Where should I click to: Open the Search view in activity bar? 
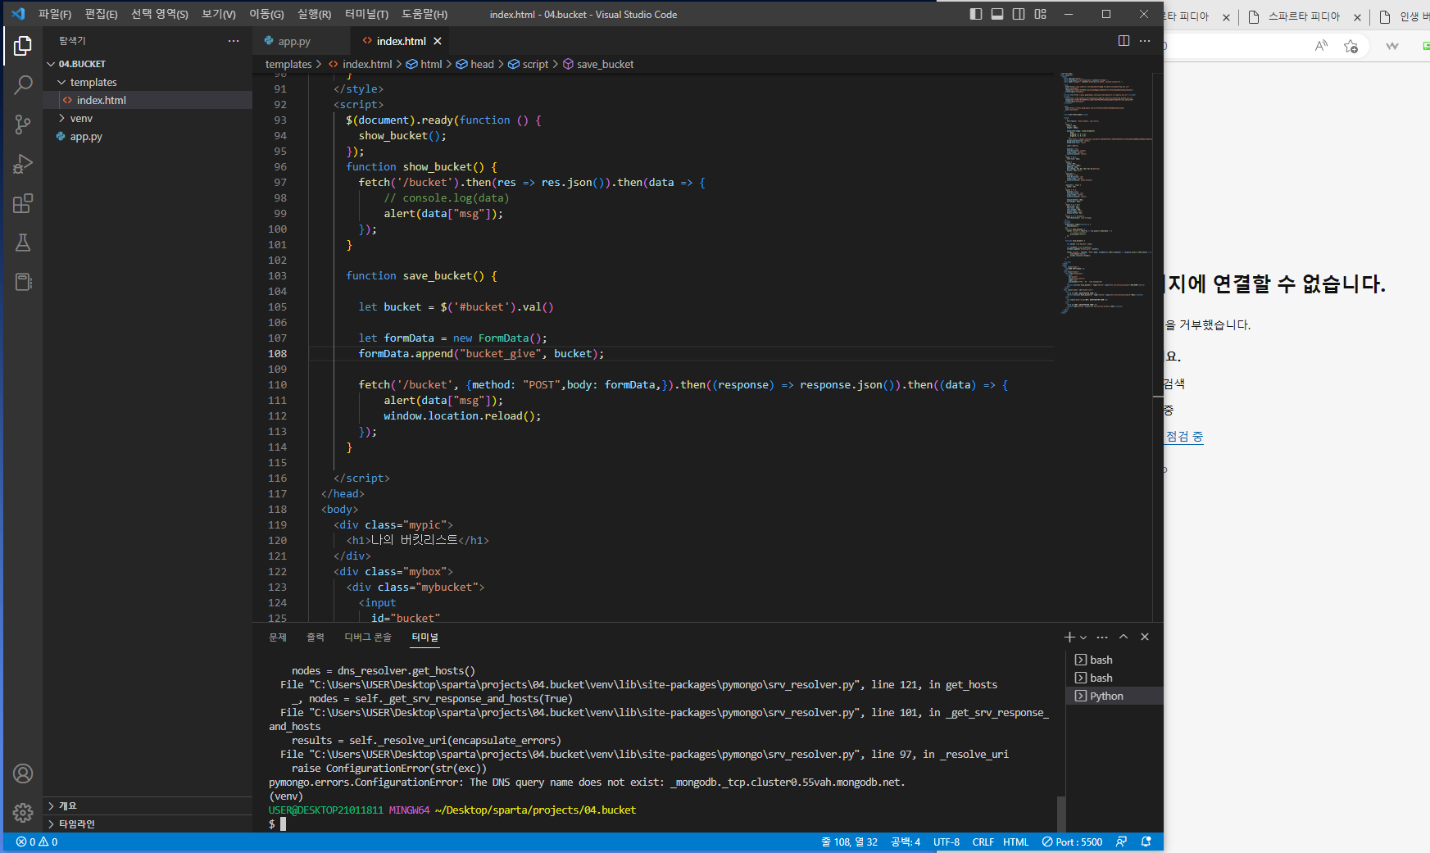coord(23,85)
